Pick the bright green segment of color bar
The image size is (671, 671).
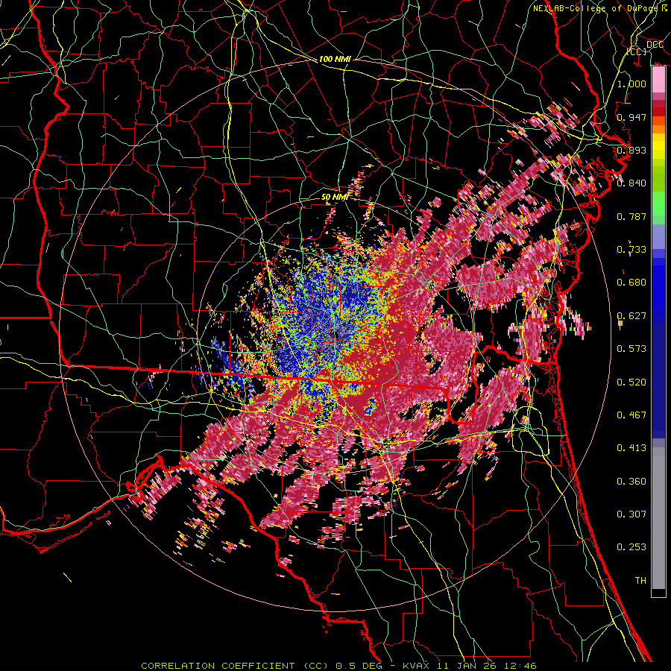pyautogui.click(x=658, y=204)
